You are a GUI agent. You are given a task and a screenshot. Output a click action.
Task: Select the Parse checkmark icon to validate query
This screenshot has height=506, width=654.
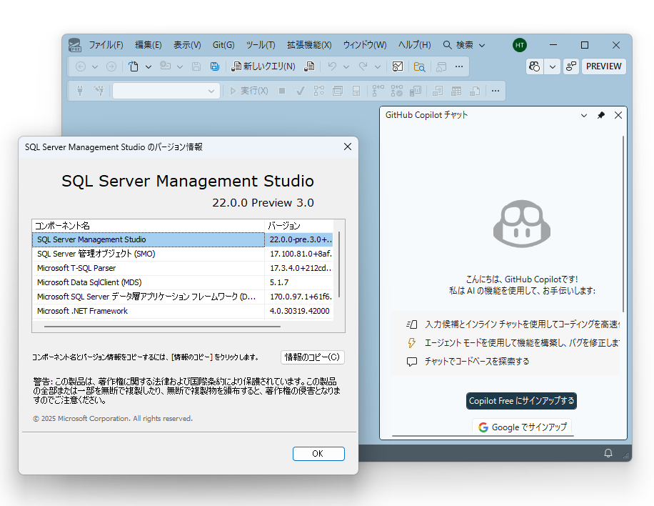pyautogui.click(x=298, y=91)
